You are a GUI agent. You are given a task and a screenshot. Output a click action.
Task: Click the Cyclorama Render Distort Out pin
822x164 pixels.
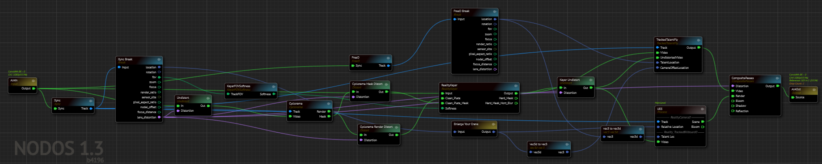pos(397,135)
